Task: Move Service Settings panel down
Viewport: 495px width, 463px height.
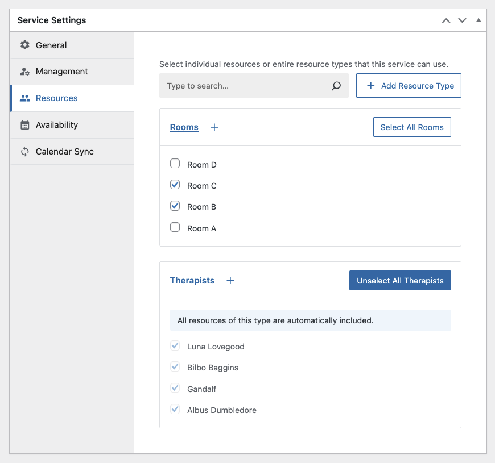Action: pos(462,20)
